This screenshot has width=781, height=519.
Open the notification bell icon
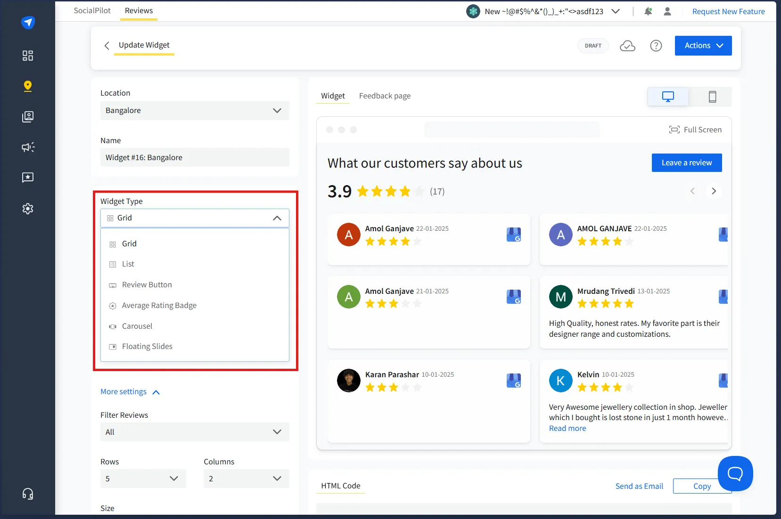tap(648, 11)
